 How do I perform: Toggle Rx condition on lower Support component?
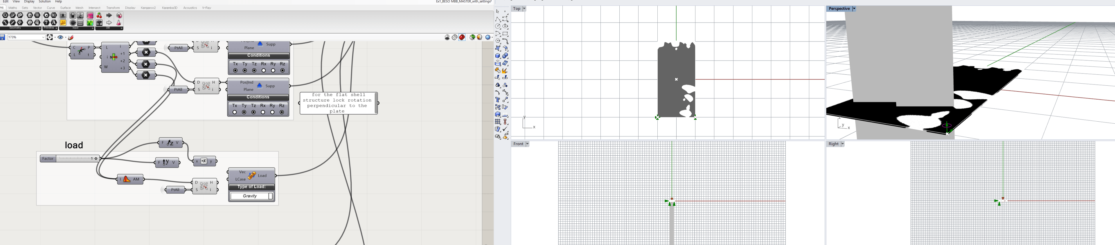point(263,112)
